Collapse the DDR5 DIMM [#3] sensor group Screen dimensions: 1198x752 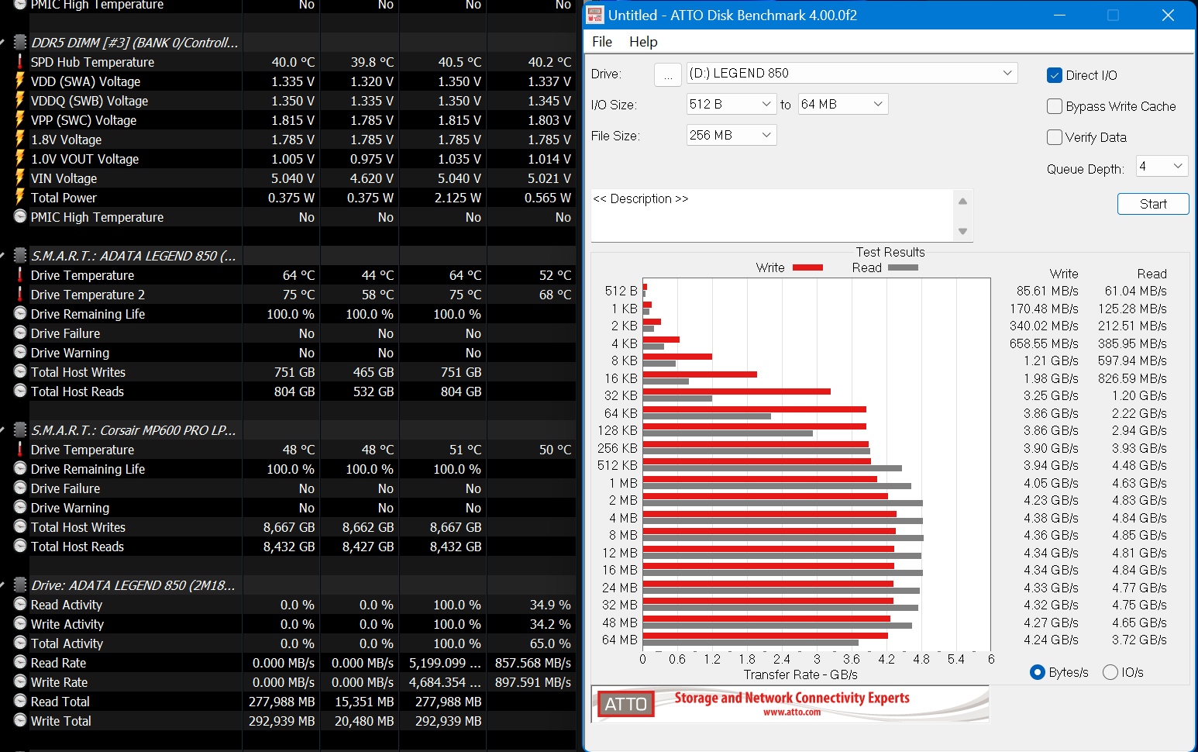click(3, 43)
